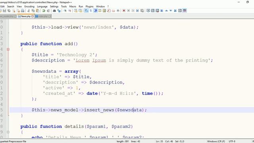
Task: Toggle the Word wrap icon
Action: pos(87,11)
